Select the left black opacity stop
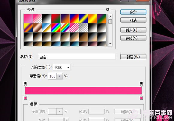Image resolution: width=174 pixels, height=121 pixels. click(25, 84)
